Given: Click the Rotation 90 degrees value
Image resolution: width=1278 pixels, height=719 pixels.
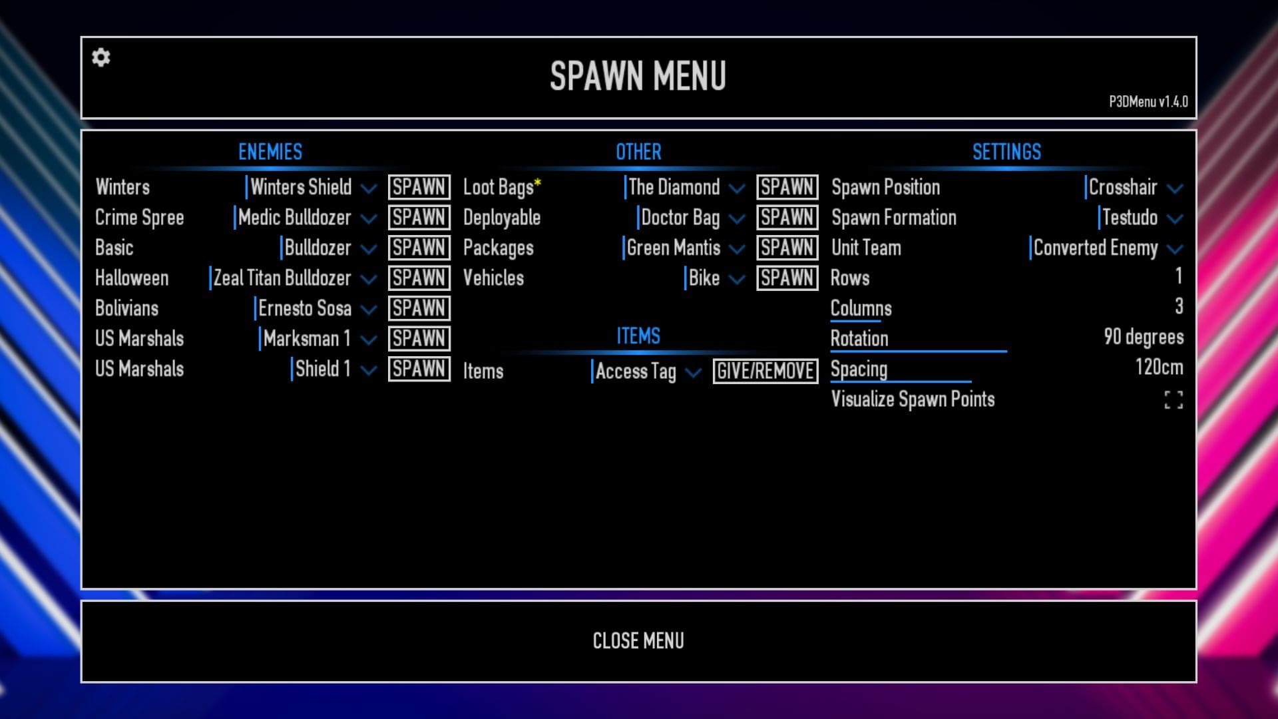Looking at the screenshot, I should 1144,338.
